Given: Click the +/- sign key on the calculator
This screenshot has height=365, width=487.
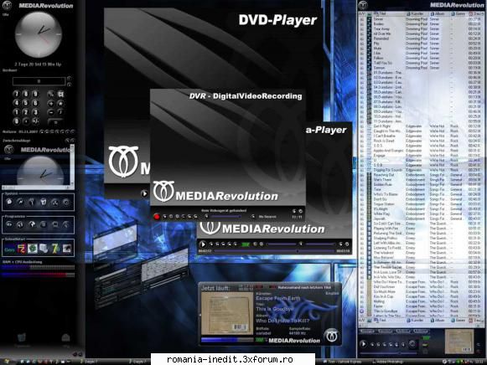Looking at the screenshot, I should coord(35,121).
